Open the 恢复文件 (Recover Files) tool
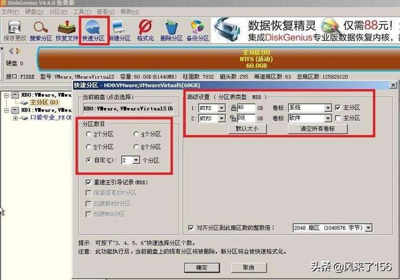 point(67,29)
